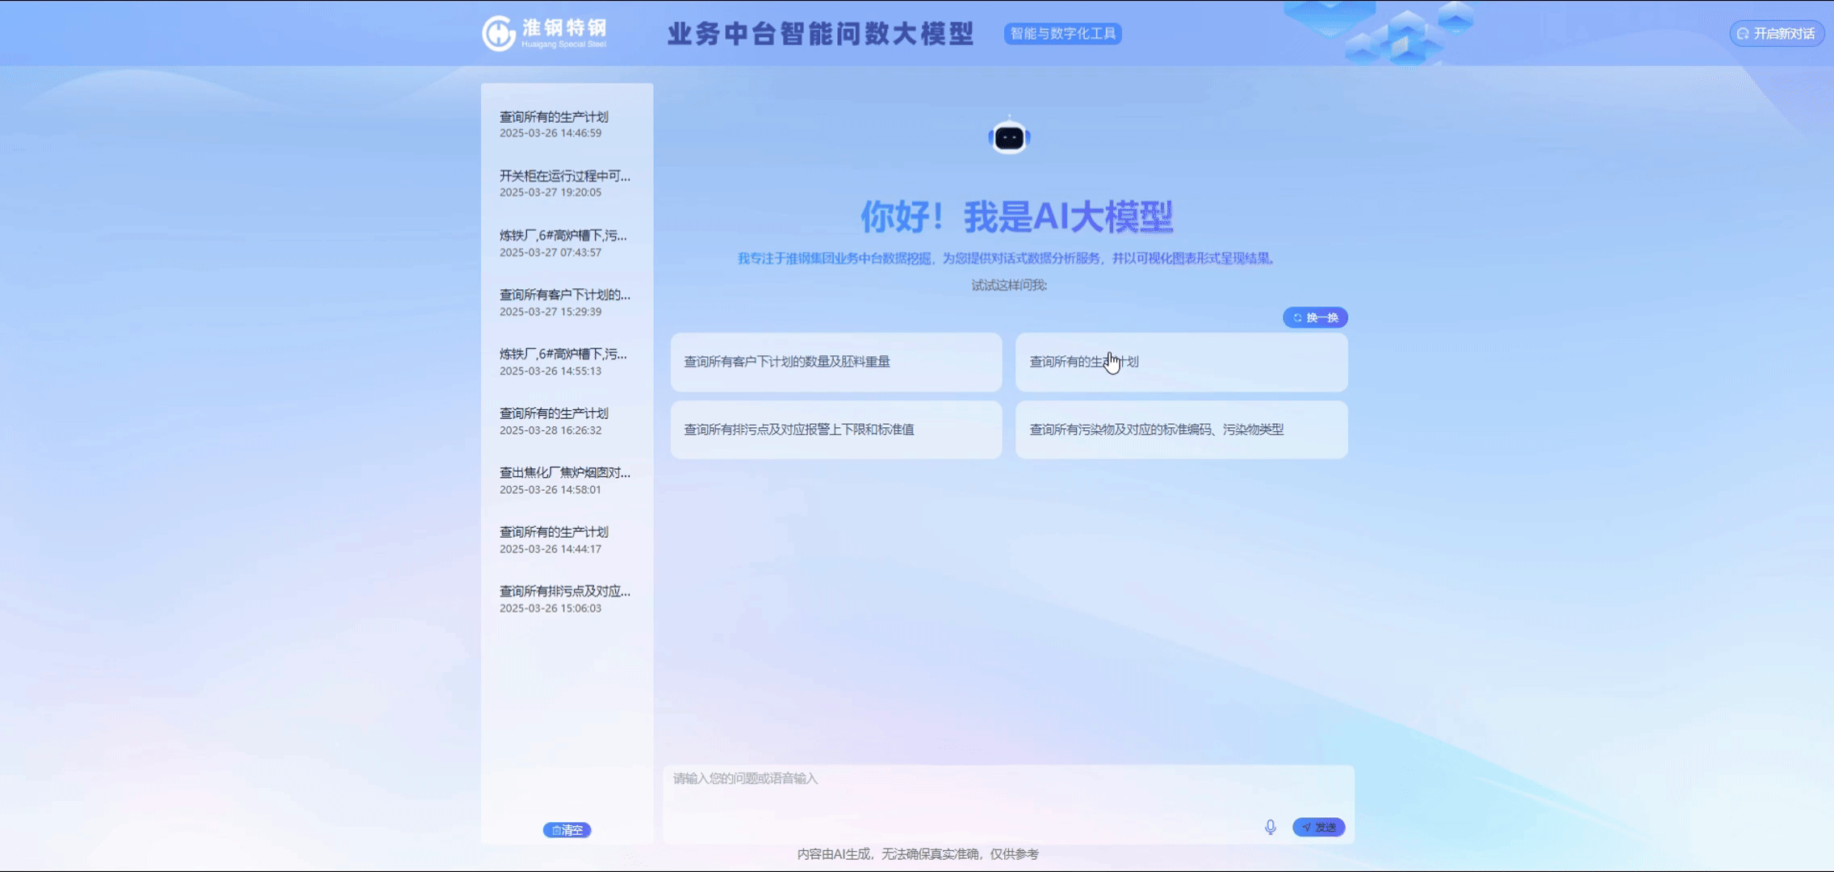Open history chat 查出焦化厂焦炉烟囱对...
Viewport: 1834px width, 872px height.
point(565,480)
